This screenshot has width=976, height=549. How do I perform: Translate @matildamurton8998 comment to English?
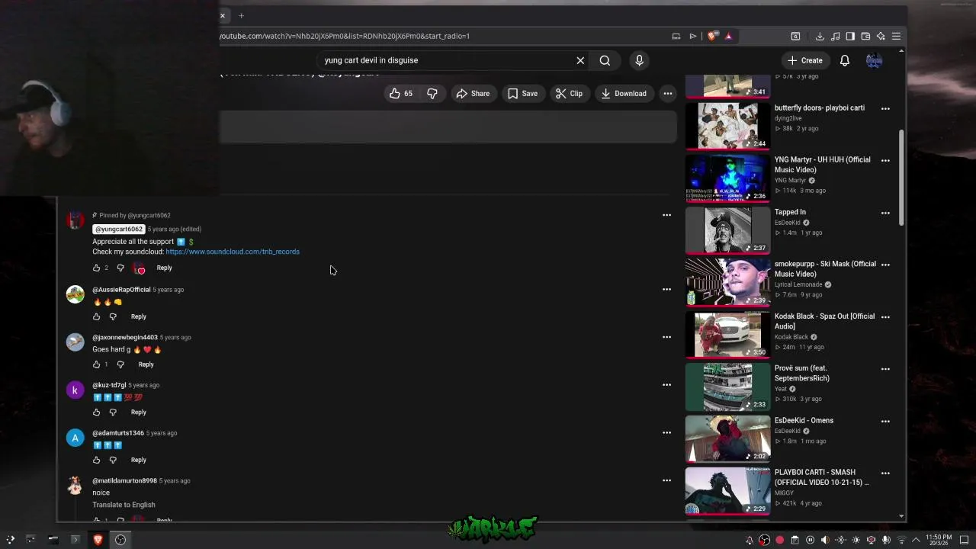124,505
